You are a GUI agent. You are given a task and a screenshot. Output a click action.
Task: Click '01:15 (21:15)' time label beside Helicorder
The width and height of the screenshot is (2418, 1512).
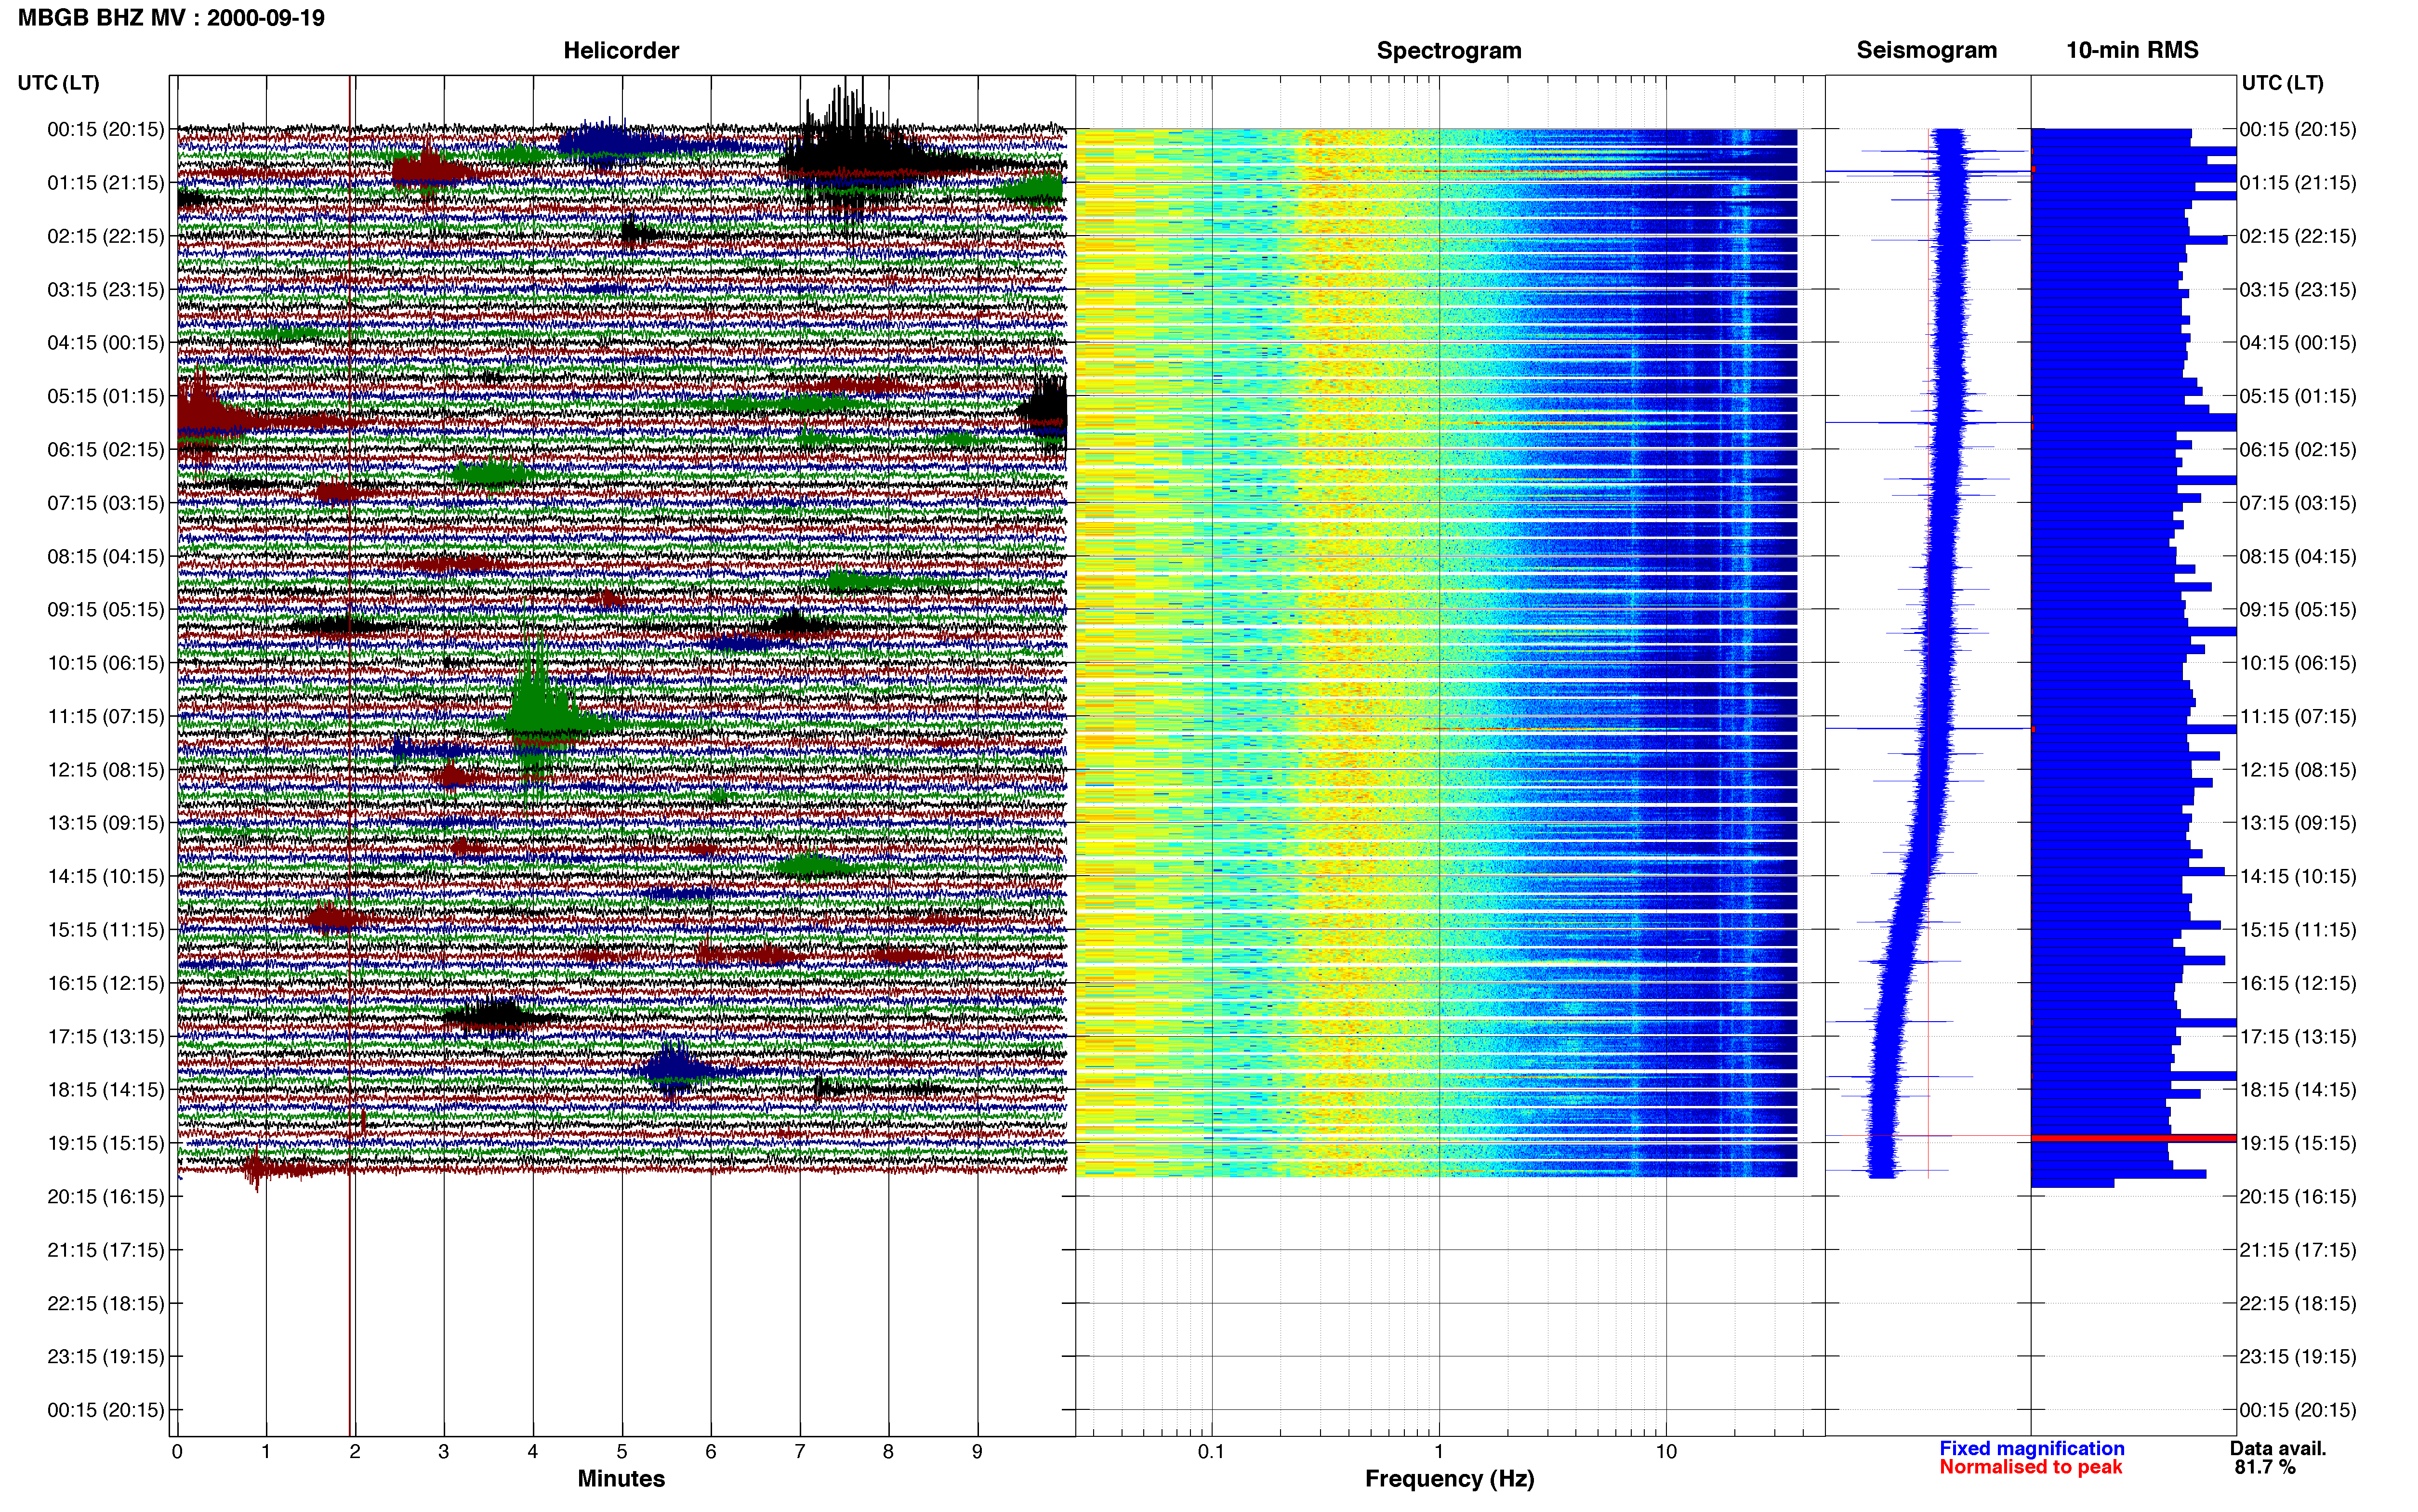106,183
